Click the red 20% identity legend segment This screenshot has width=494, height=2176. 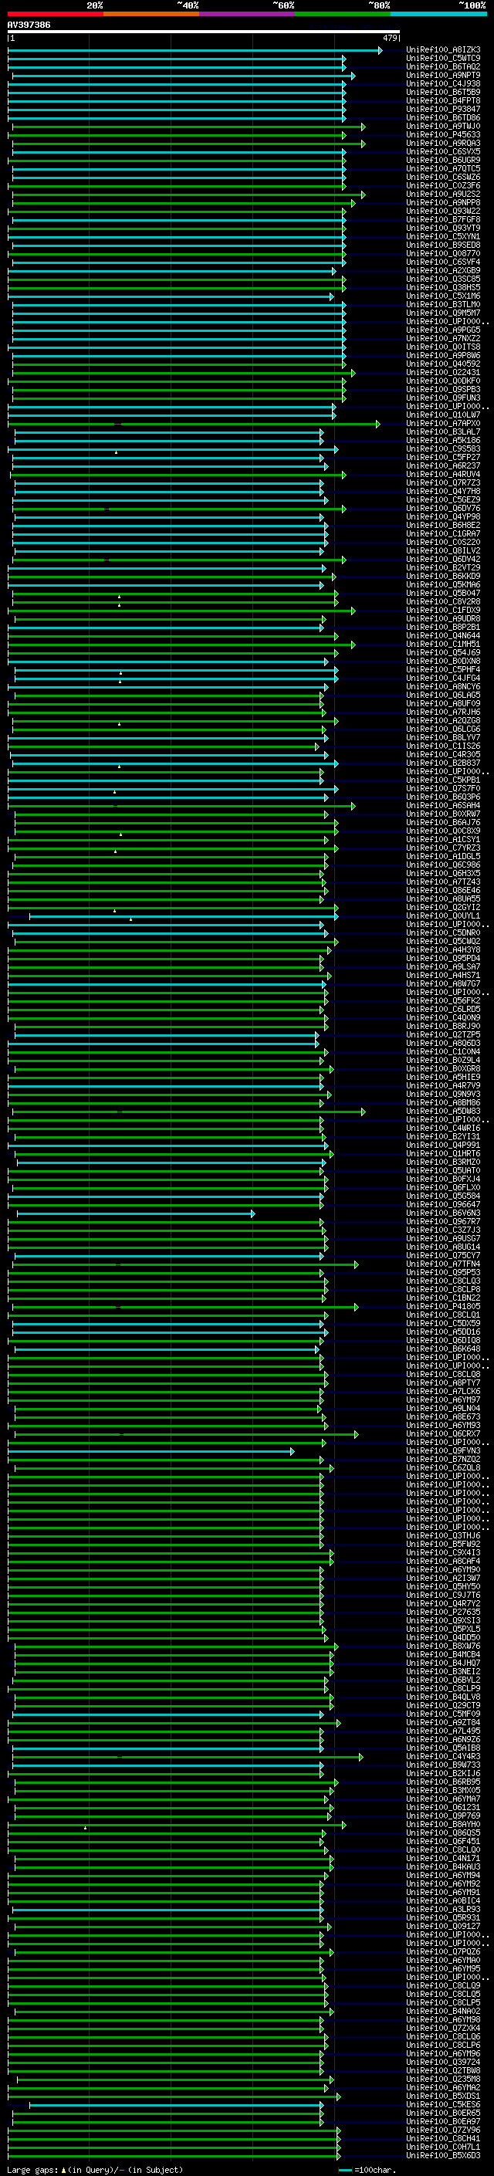pyautogui.click(x=56, y=14)
